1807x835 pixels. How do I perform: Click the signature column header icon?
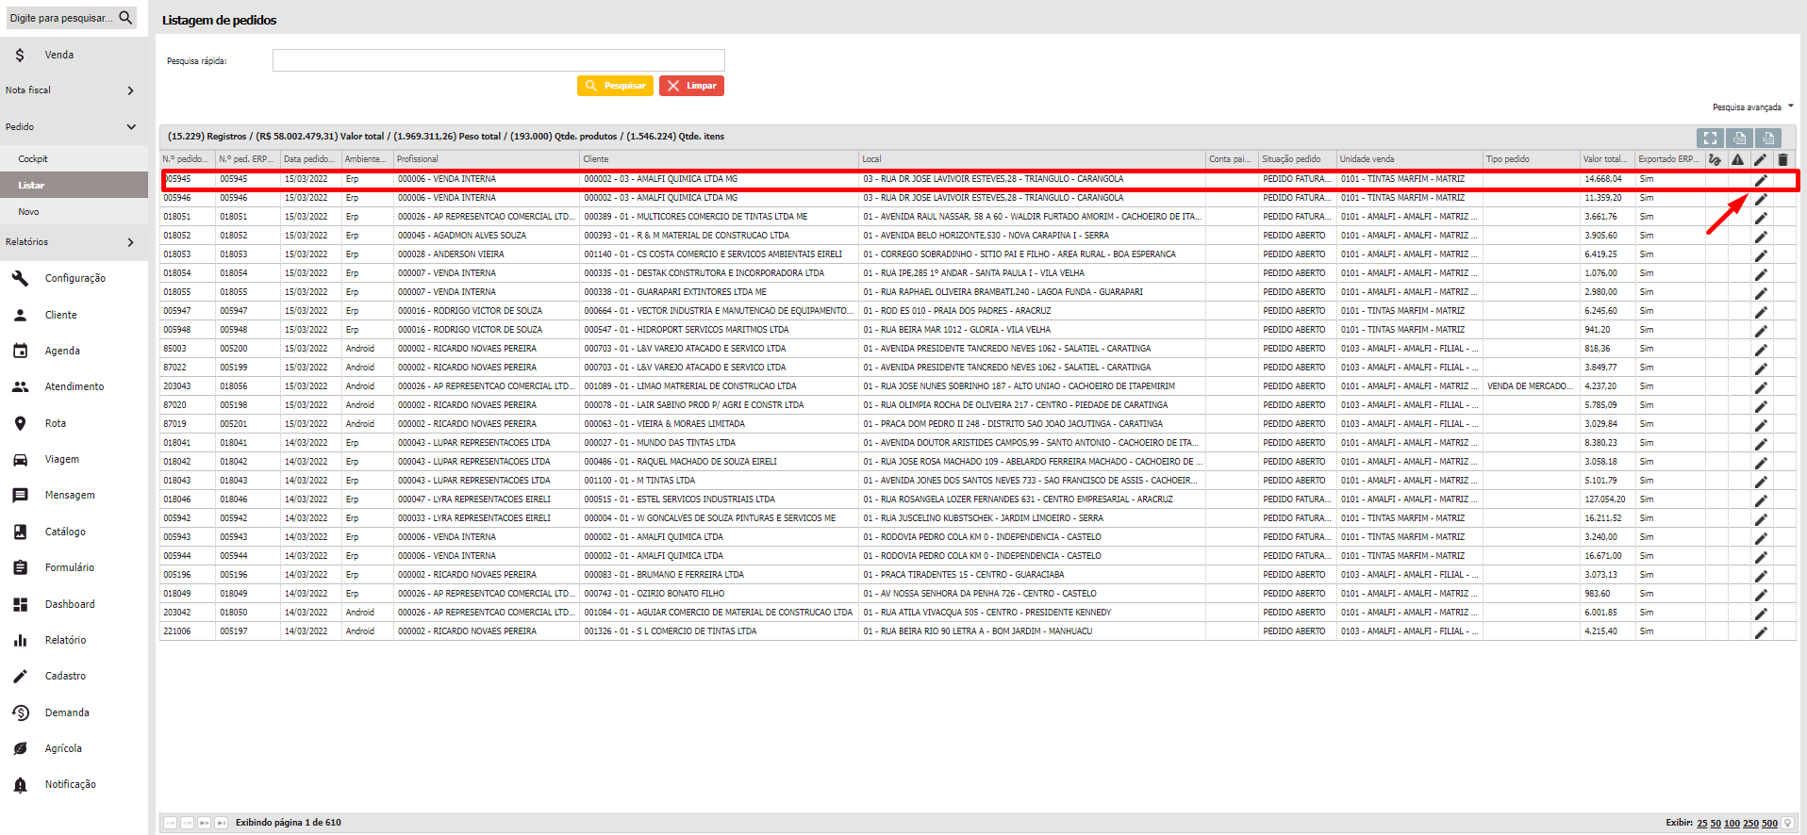point(1715,159)
